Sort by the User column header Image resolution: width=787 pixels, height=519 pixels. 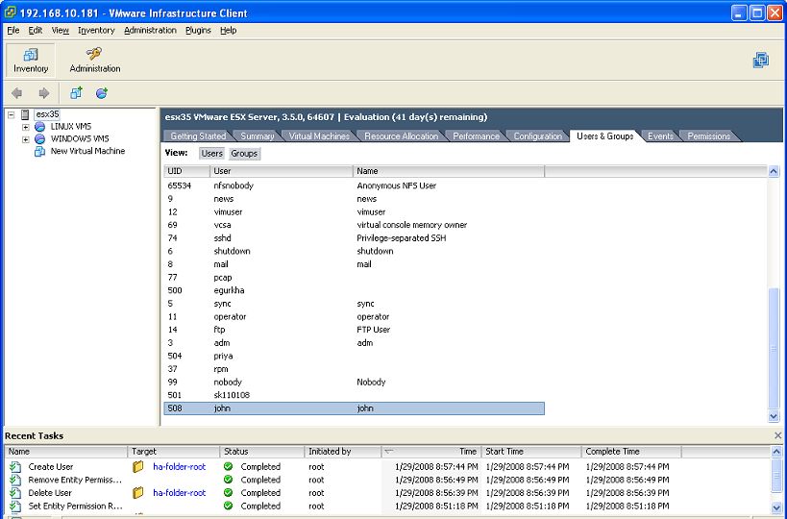pos(282,171)
